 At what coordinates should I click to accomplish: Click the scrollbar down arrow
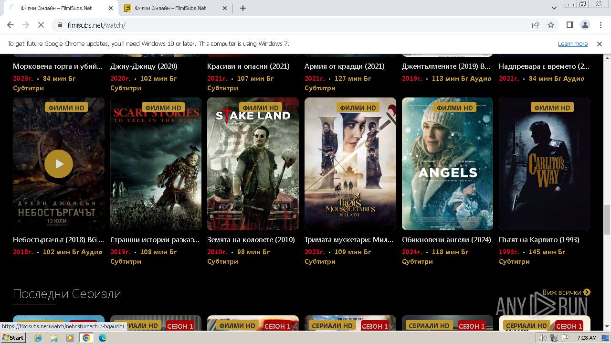point(607,327)
